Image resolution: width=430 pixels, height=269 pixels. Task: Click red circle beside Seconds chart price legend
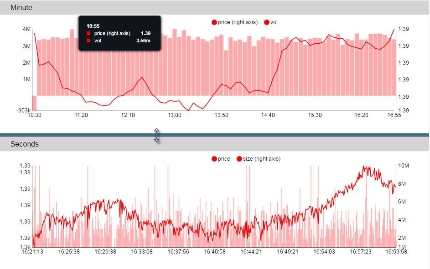coord(214,159)
